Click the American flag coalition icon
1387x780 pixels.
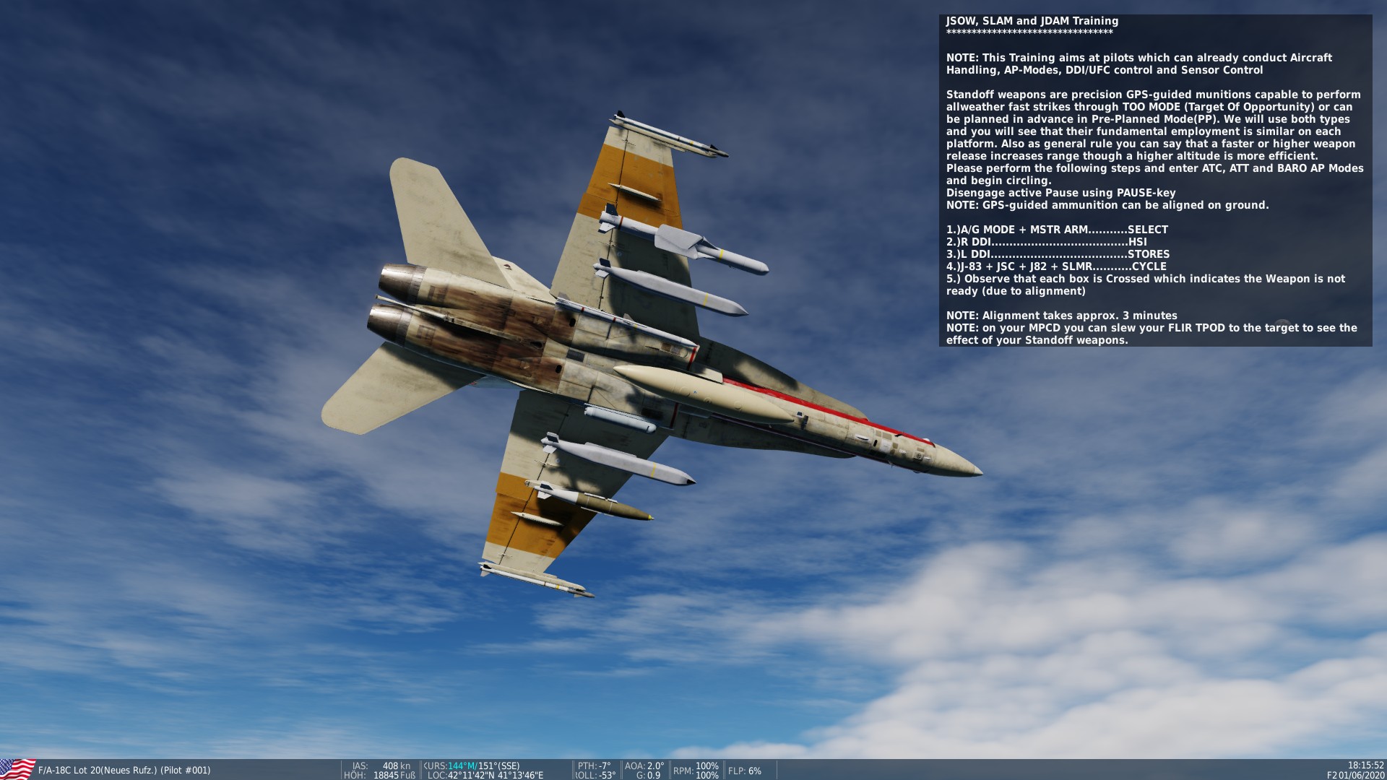(x=14, y=770)
